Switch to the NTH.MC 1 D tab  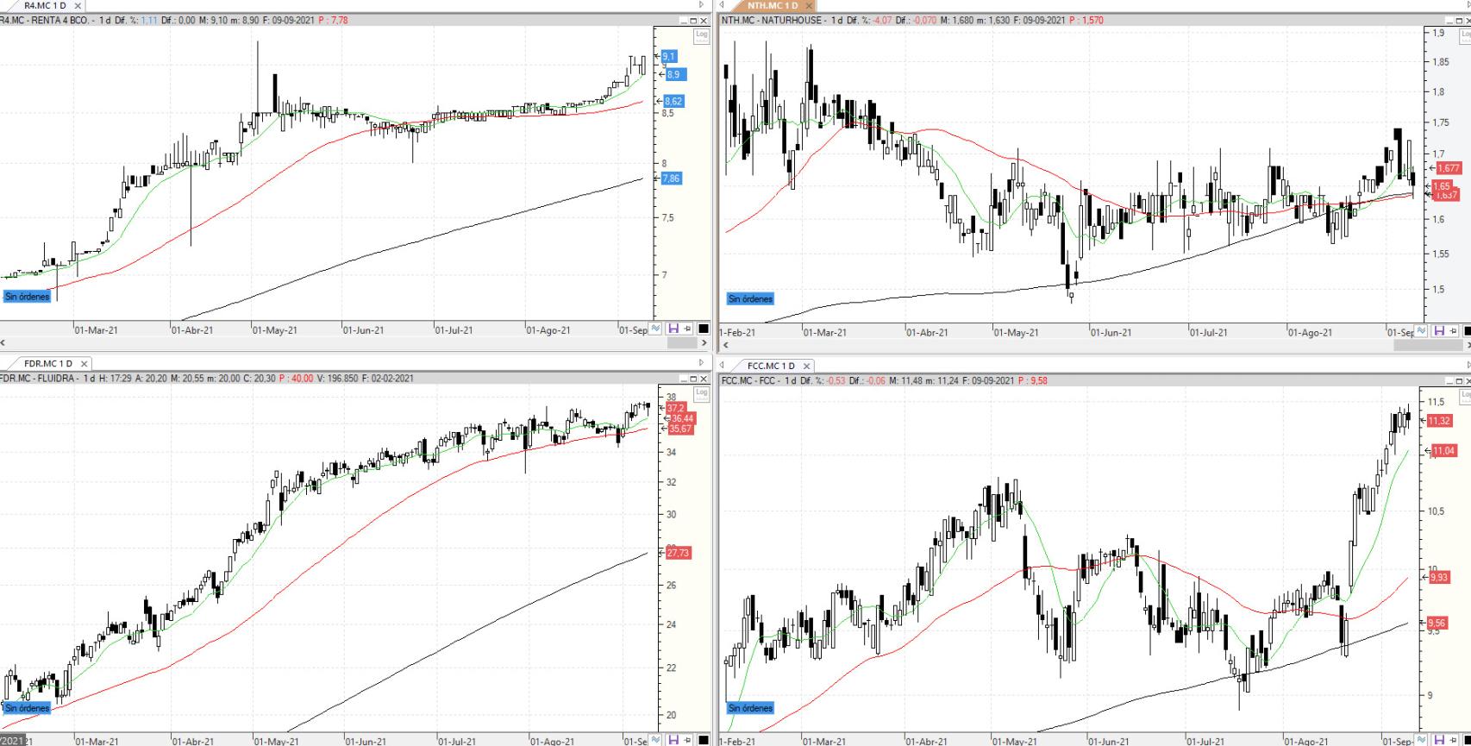(x=773, y=5)
